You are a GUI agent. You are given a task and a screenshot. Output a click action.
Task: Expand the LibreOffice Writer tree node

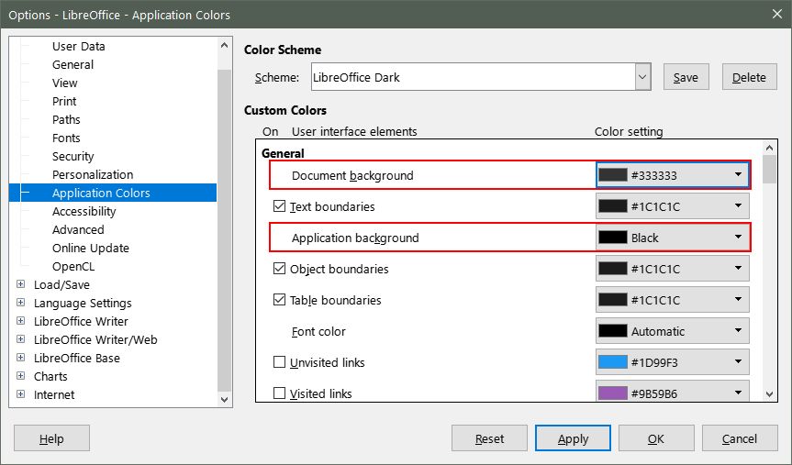(21, 321)
